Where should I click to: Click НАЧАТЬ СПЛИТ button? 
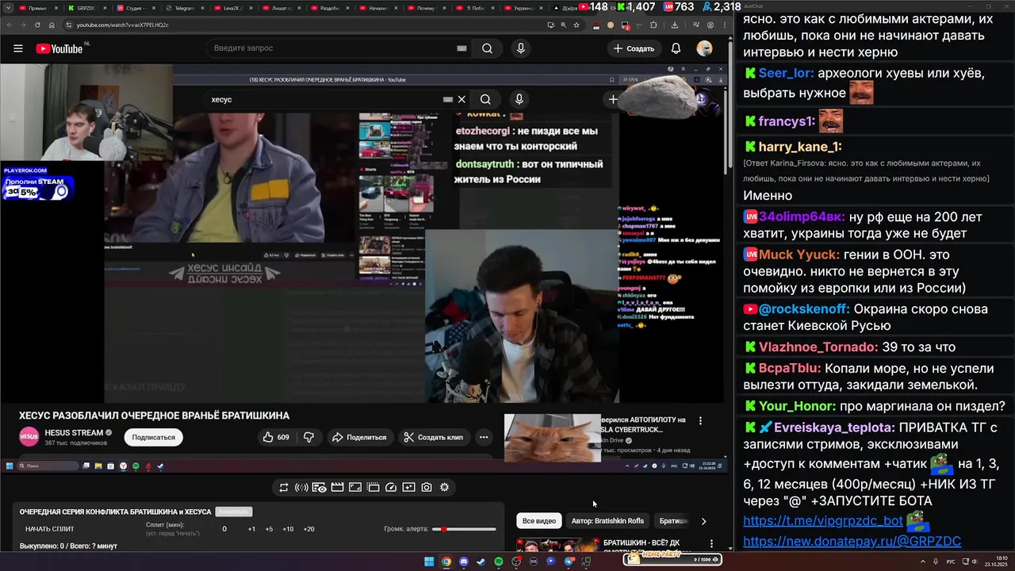[50, 529]
